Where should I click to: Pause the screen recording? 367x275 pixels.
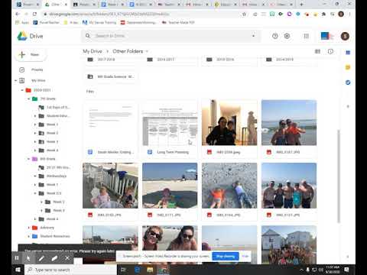click(17, 258)
